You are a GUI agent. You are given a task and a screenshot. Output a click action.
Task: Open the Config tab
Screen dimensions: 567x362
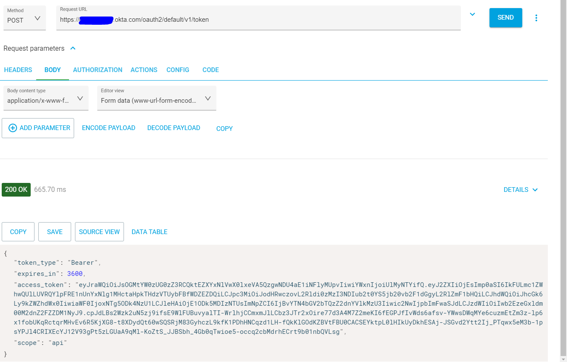(x=178, y=70)
